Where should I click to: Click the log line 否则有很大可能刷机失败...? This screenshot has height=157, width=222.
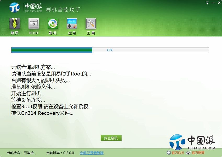coord(40,80)
